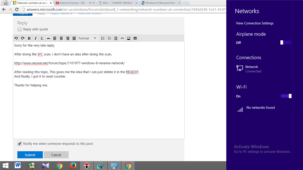Open the Control Panel taskbar icon
This screenshot has height=170, width=303.
pyautogui.click(x=114, y=166)
